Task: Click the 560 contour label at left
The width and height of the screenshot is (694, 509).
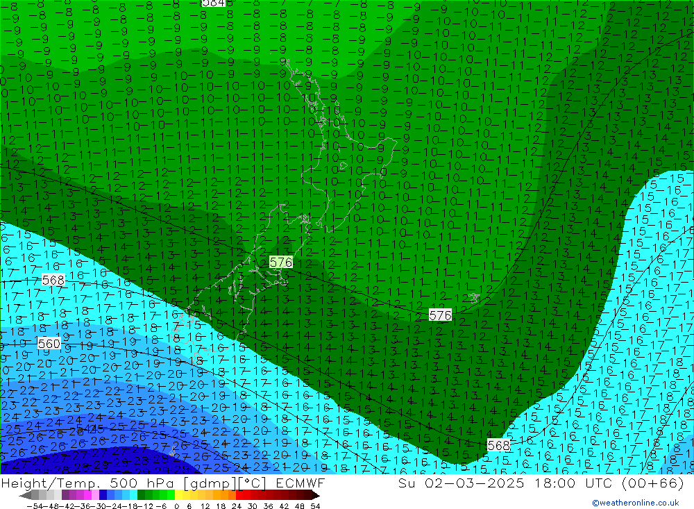Action: (49, 344)
